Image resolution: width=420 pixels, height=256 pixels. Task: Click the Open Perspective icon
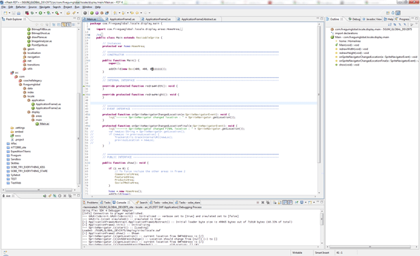pos(388,13)
